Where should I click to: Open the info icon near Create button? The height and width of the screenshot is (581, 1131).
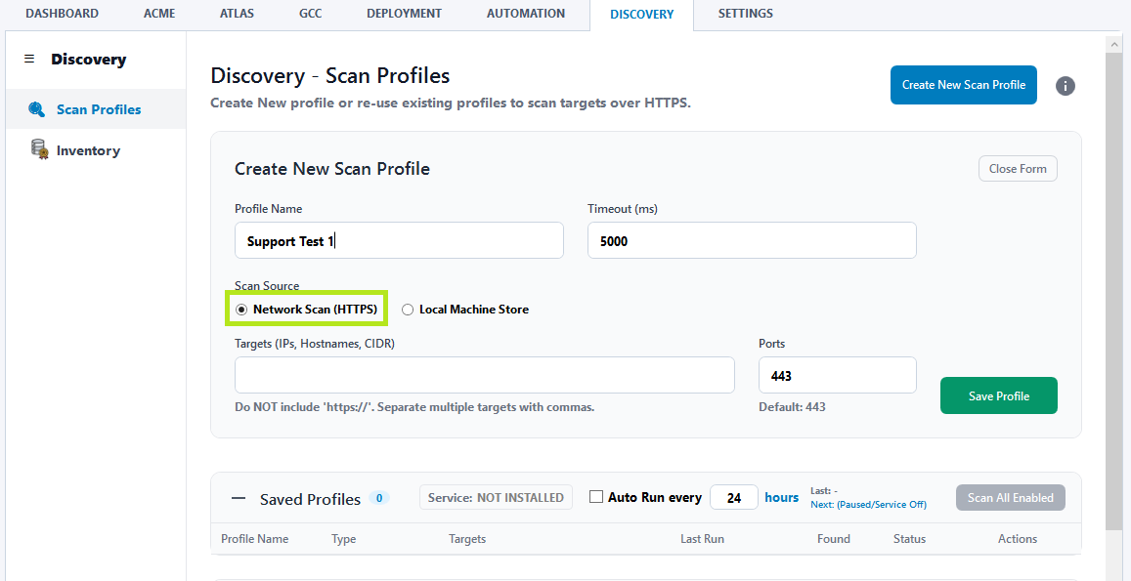(1066, 86)
